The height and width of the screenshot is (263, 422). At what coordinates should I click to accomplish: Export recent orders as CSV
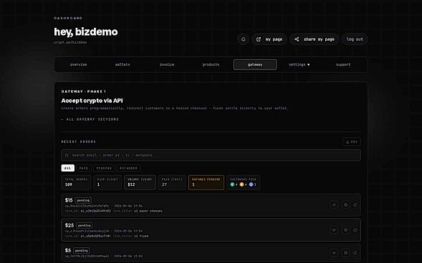[x=352, y=142]
